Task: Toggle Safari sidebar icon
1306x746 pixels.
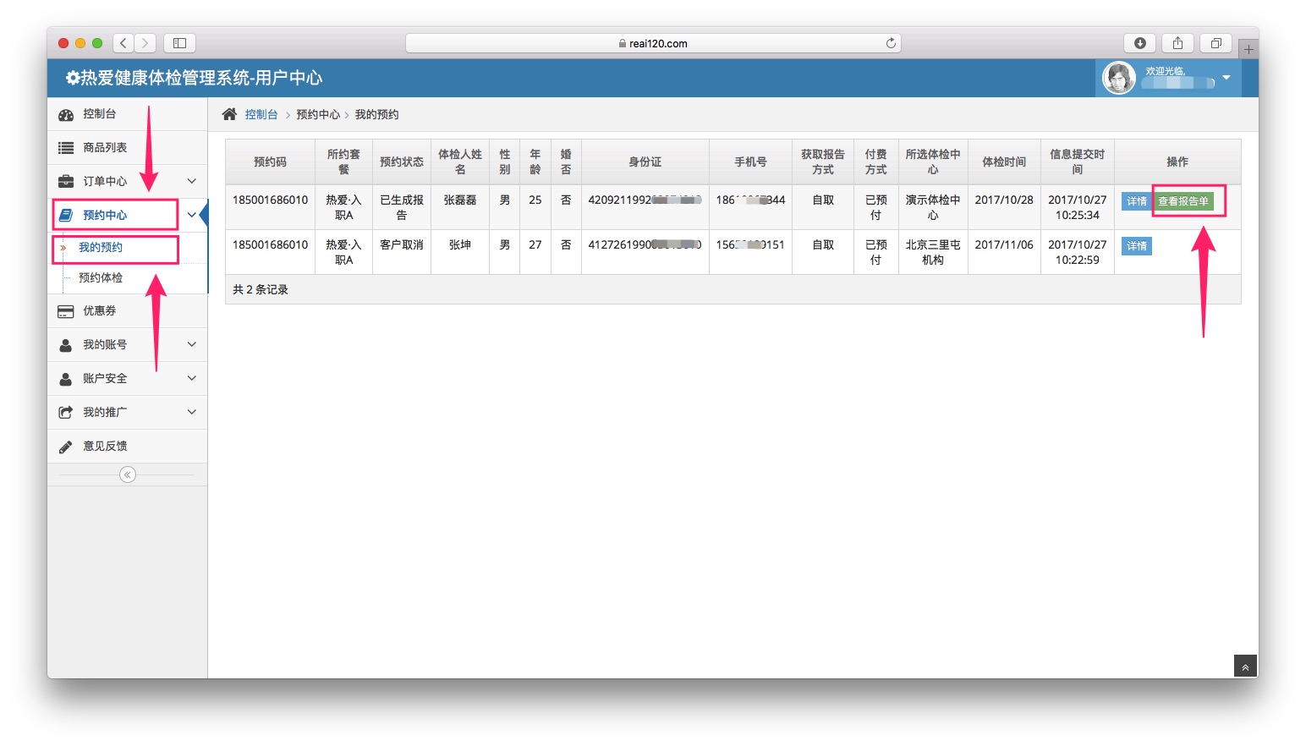Action: tap(179, 43)
